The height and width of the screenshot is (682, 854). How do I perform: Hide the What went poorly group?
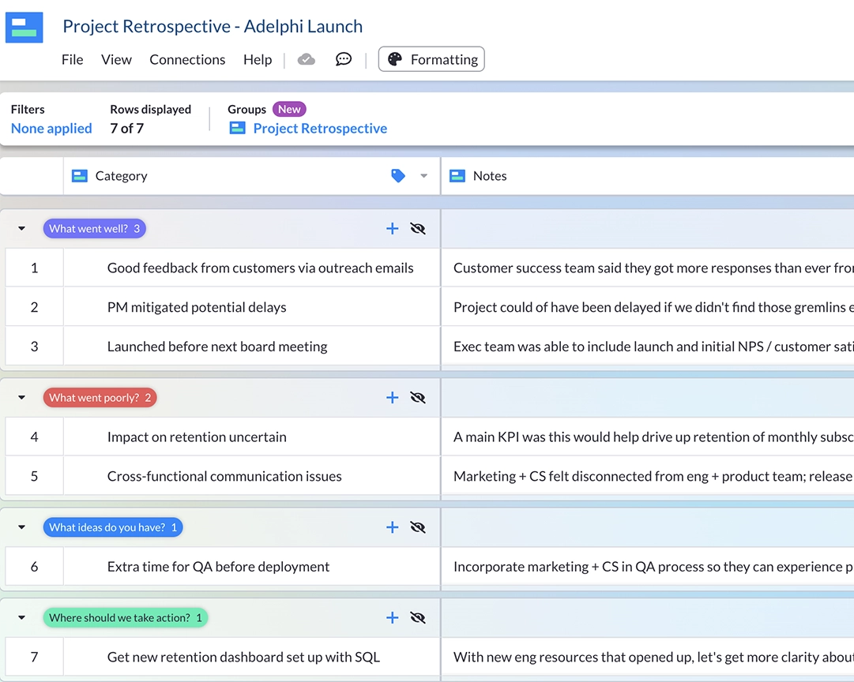click(418, 398)
